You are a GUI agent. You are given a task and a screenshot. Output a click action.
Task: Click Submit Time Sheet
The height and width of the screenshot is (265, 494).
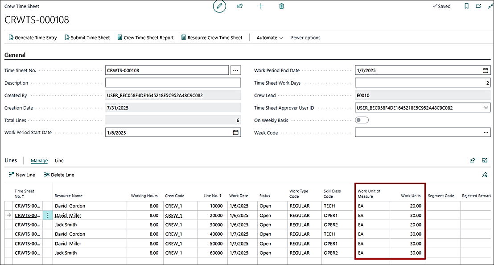[x=87, y=38]
